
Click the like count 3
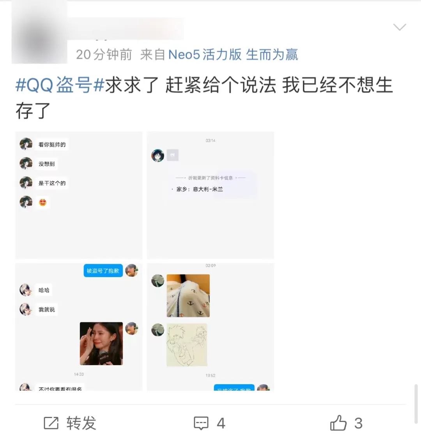(359, 424)
